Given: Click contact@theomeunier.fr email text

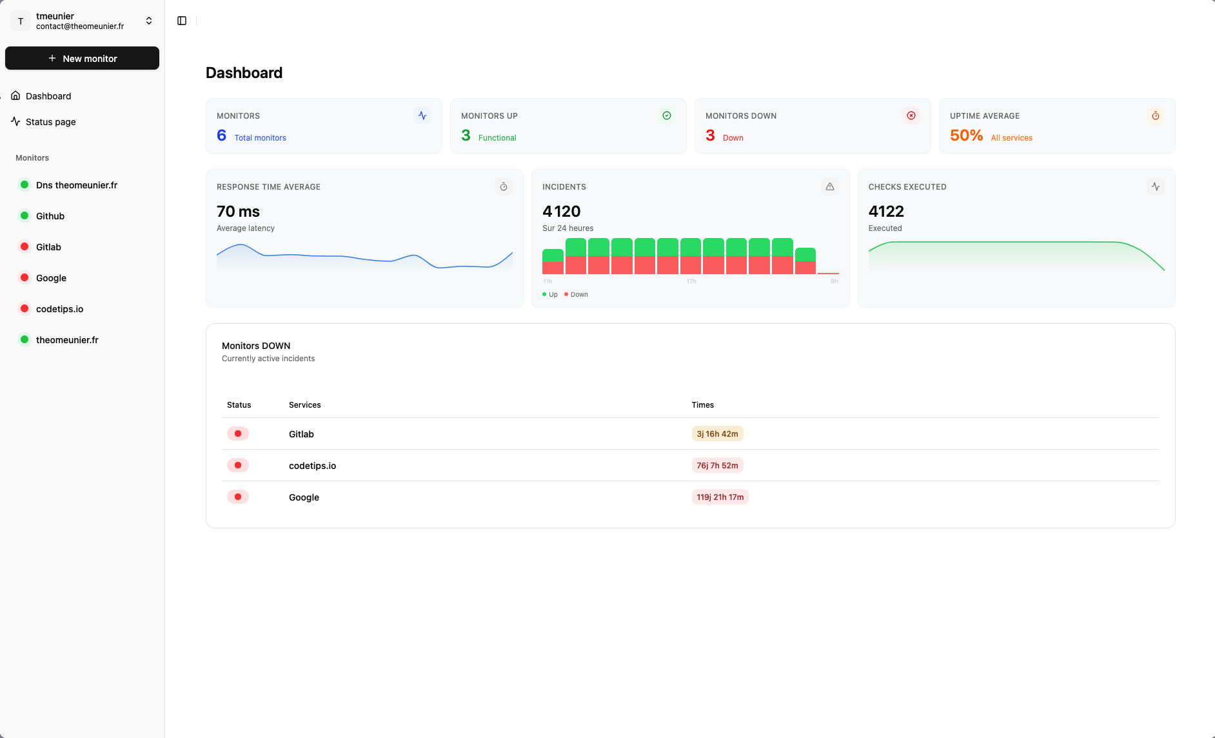Looking at the screenshot, I should (x=80, y=26).
